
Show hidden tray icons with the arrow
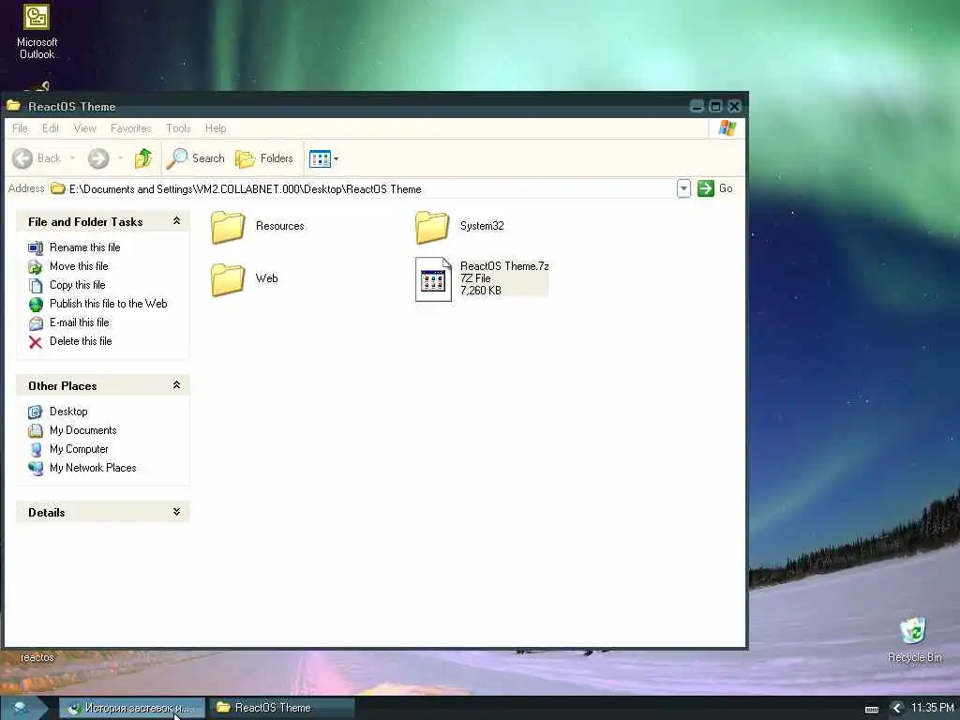coord(897,708)
